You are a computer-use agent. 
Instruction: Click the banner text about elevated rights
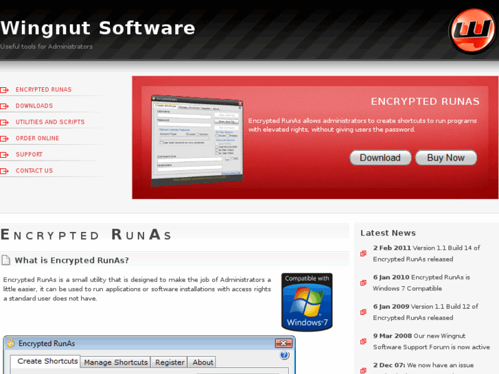362,125
